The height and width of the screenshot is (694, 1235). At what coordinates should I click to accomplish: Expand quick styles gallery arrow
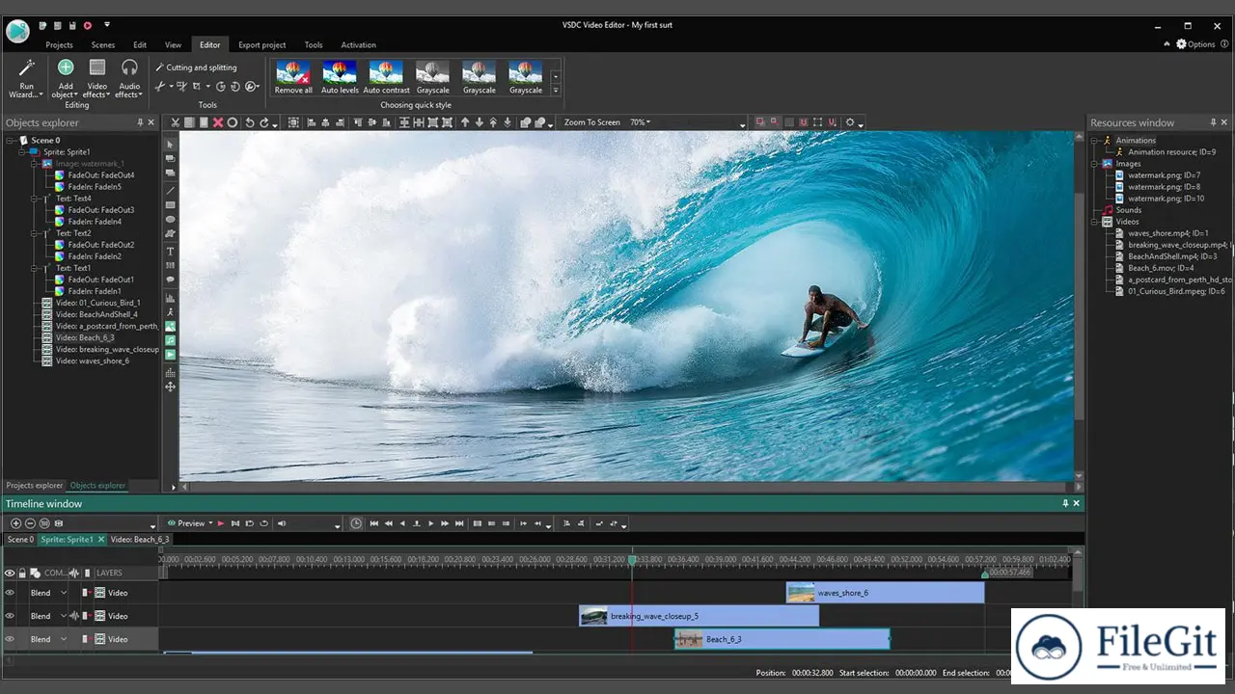[555, 91]
